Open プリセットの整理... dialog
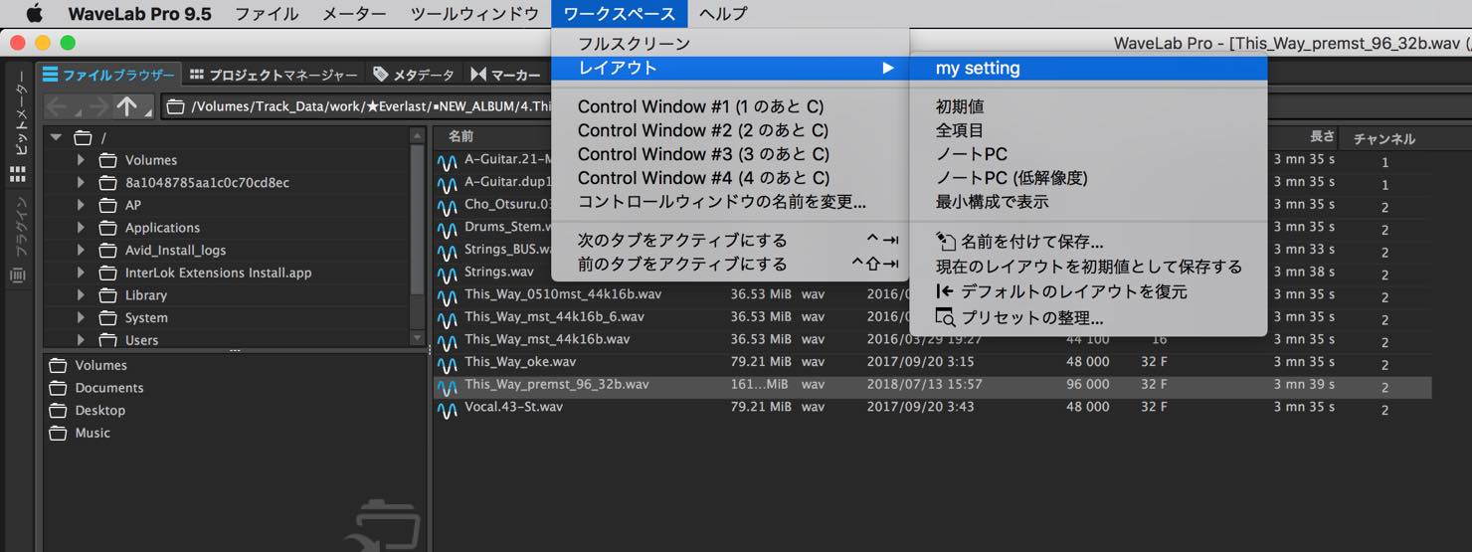 point(1088,318)
